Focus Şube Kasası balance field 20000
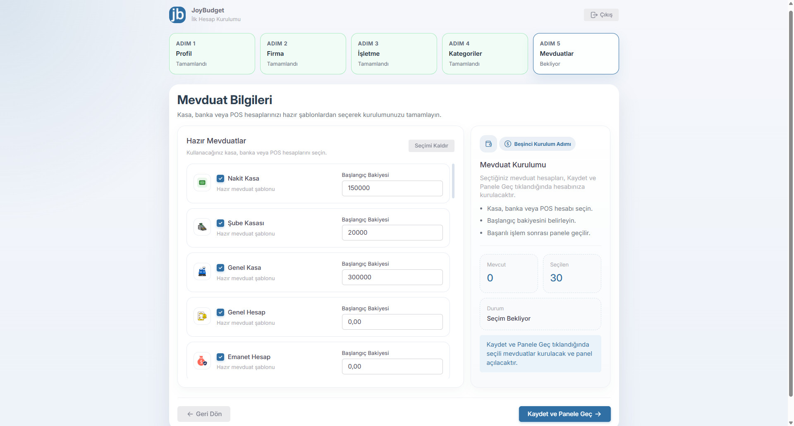 coord(392,233)
